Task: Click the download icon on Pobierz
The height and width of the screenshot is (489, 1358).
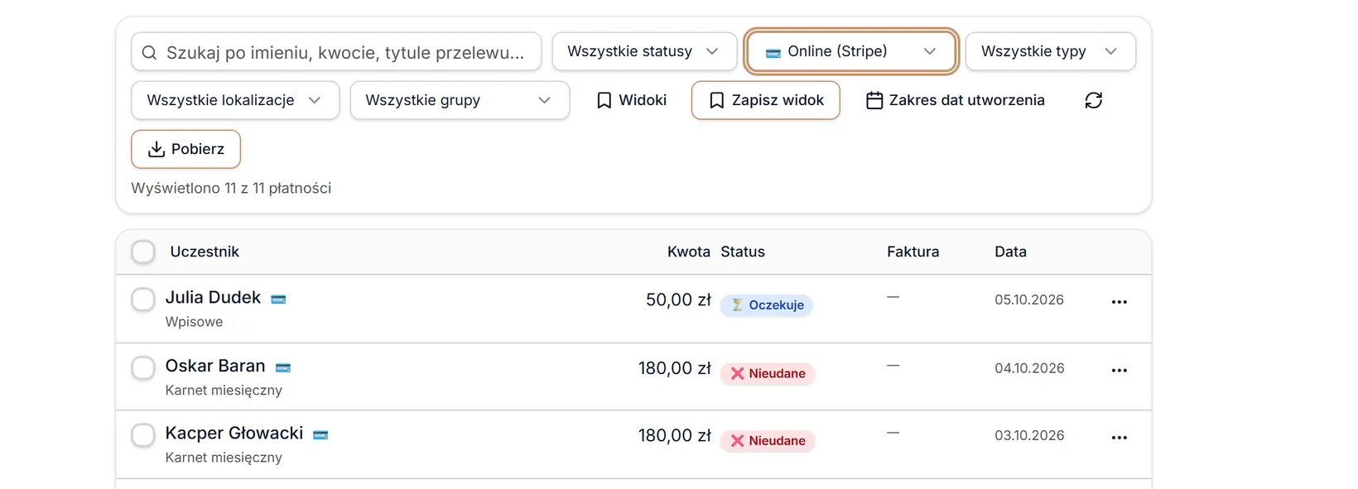Action: (156, 149)
